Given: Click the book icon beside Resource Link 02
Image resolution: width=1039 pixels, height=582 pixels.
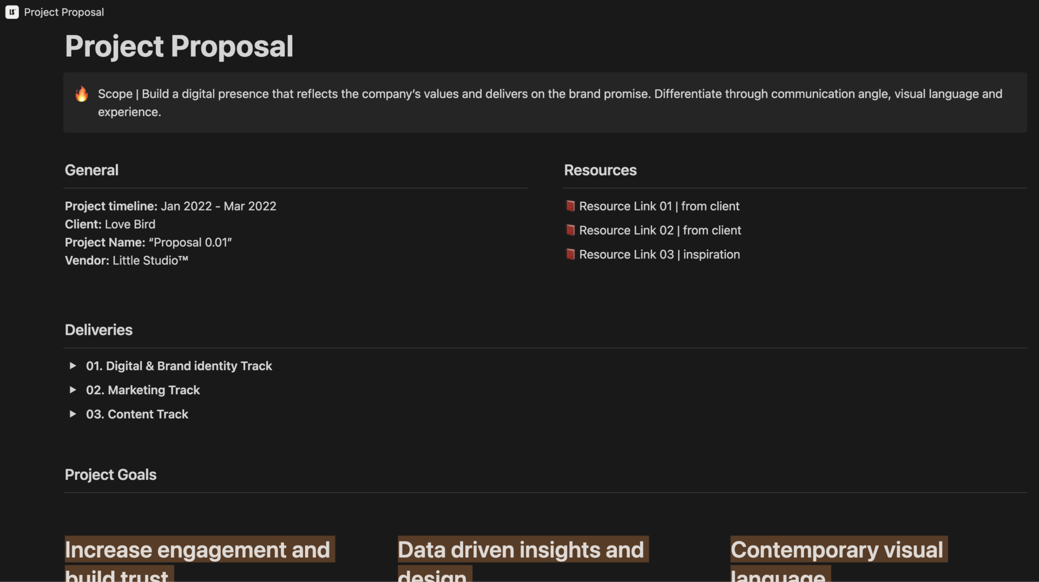Looking at the screenshot, I should [x=570, y=230].
